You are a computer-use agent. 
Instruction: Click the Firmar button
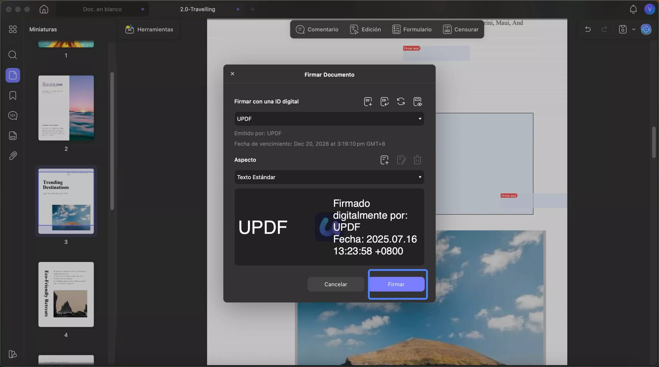tap(397, 284)
